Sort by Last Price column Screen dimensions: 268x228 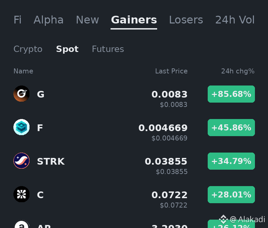pos(172,71)
